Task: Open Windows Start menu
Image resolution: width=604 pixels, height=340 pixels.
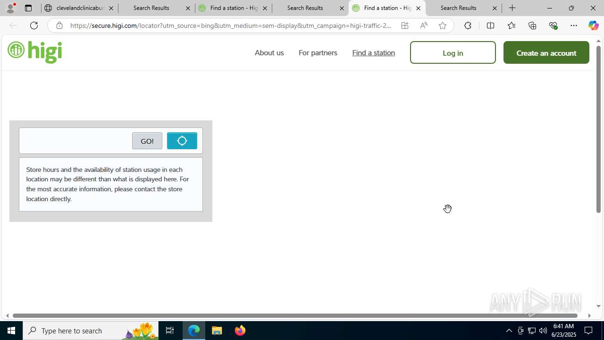Action: (x=11, y=331)
